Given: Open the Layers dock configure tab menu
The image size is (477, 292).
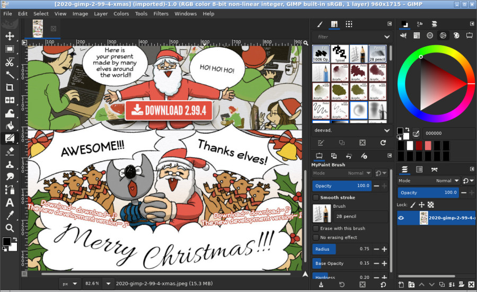Looking at the screenshot, I should (x=472, y=169).
